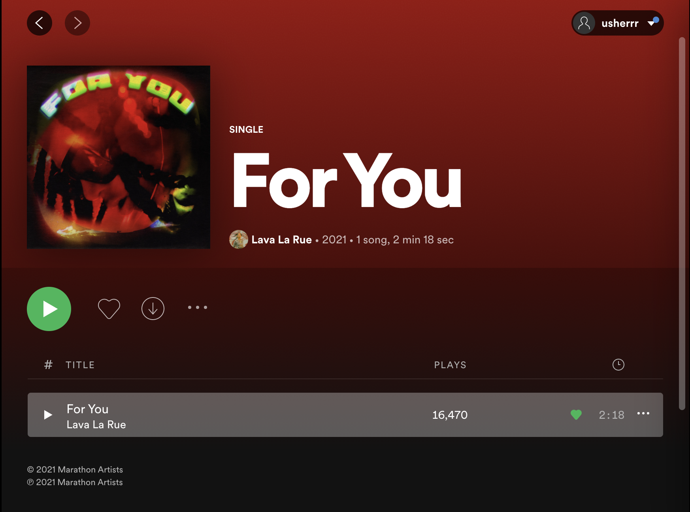690x512 pixels.
Task: Unlike For You via the green heart
Action: click(x=576, y=415)
